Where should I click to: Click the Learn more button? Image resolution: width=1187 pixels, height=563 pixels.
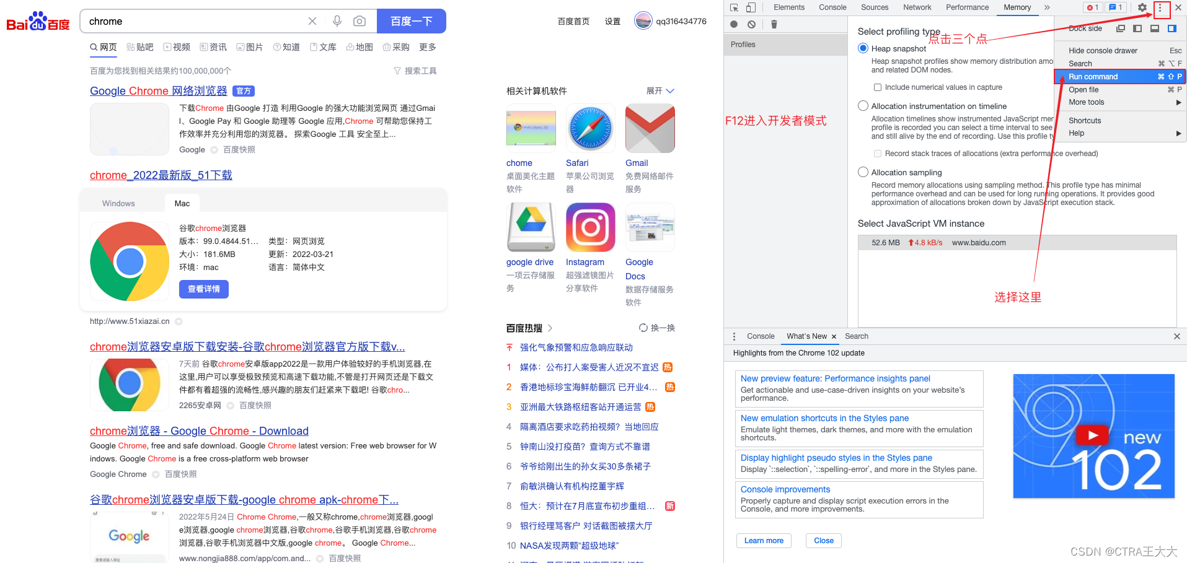764,541
